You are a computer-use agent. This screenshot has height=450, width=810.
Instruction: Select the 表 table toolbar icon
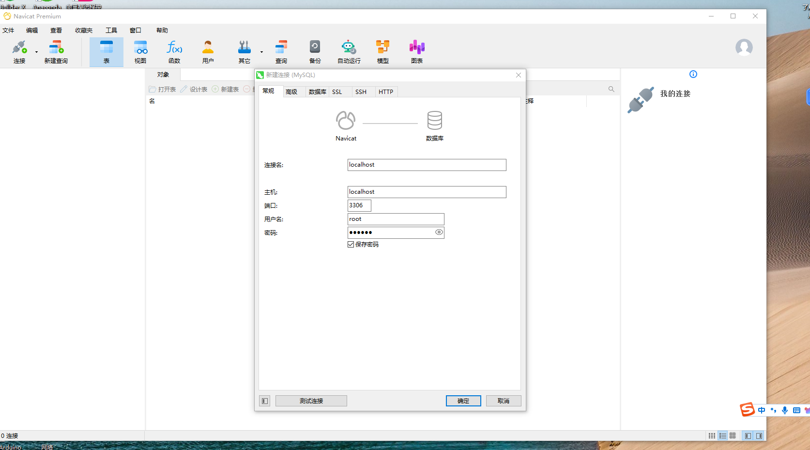(107, 52)
